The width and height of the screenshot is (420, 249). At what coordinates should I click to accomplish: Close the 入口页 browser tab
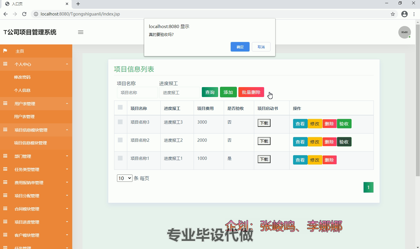pos(67,4)
